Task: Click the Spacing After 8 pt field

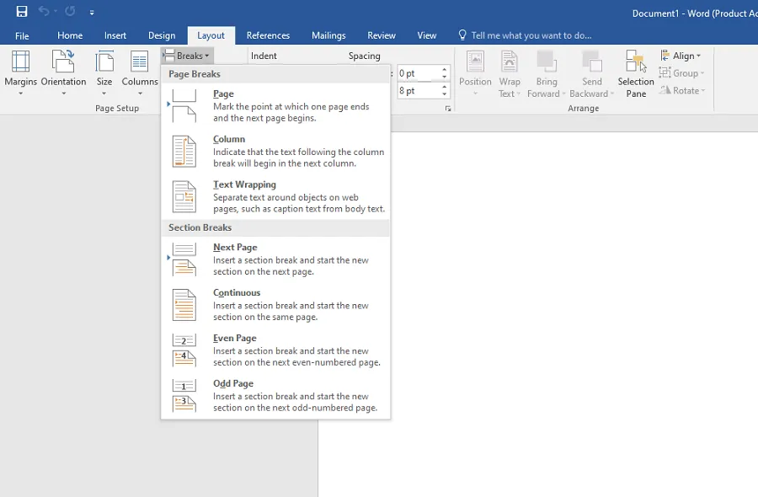Action: (x=418, y=90)
